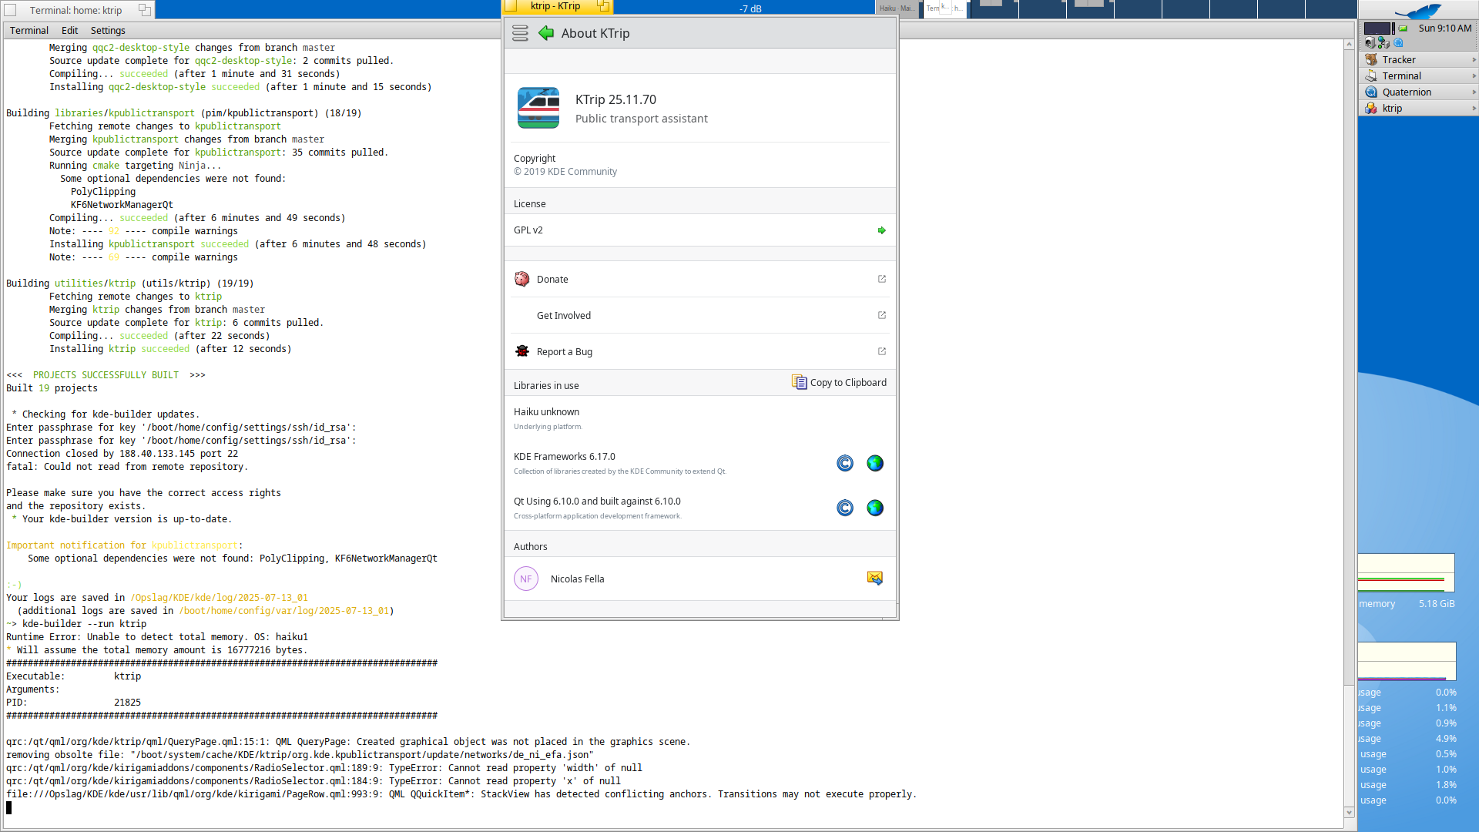Open the hamburger menu in KTrip
Image resolution: width=1479 pixels, height=832 pixels.
(x=520, y=33)
